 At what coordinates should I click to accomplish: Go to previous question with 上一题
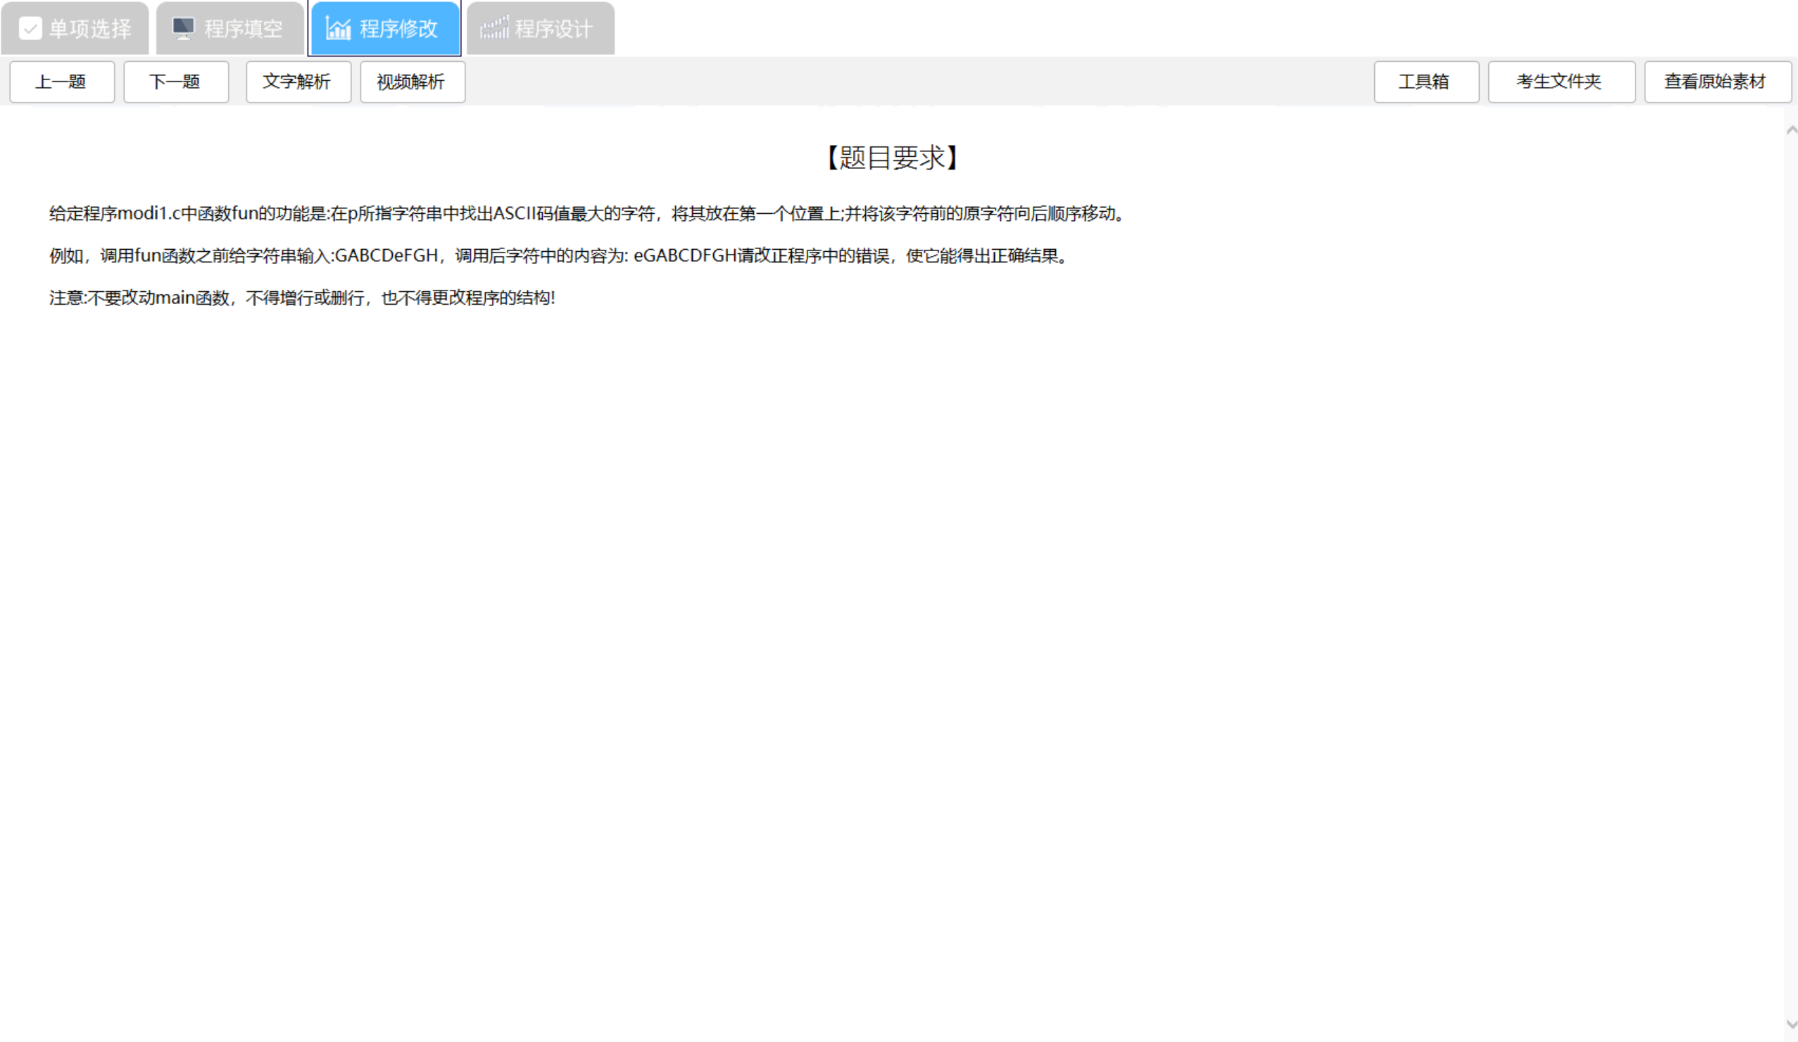(62, 82)
